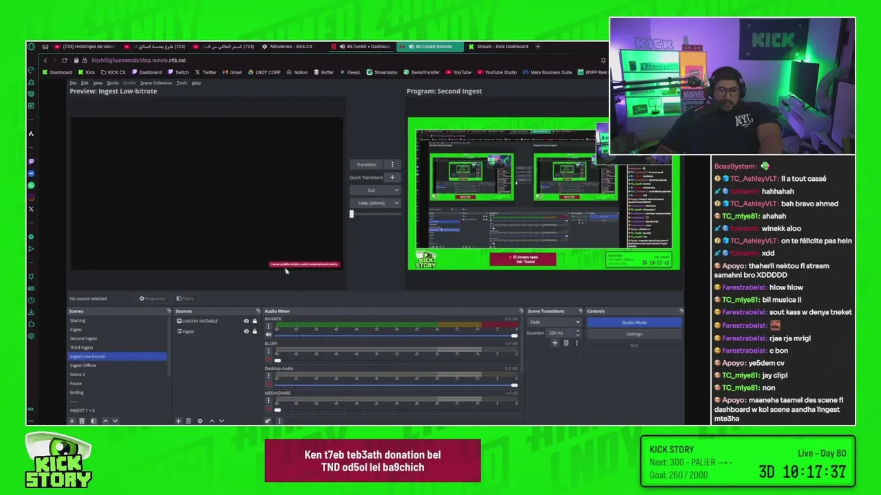
Task: Delete the selected scene with trash icon
Action: (82, 421)
